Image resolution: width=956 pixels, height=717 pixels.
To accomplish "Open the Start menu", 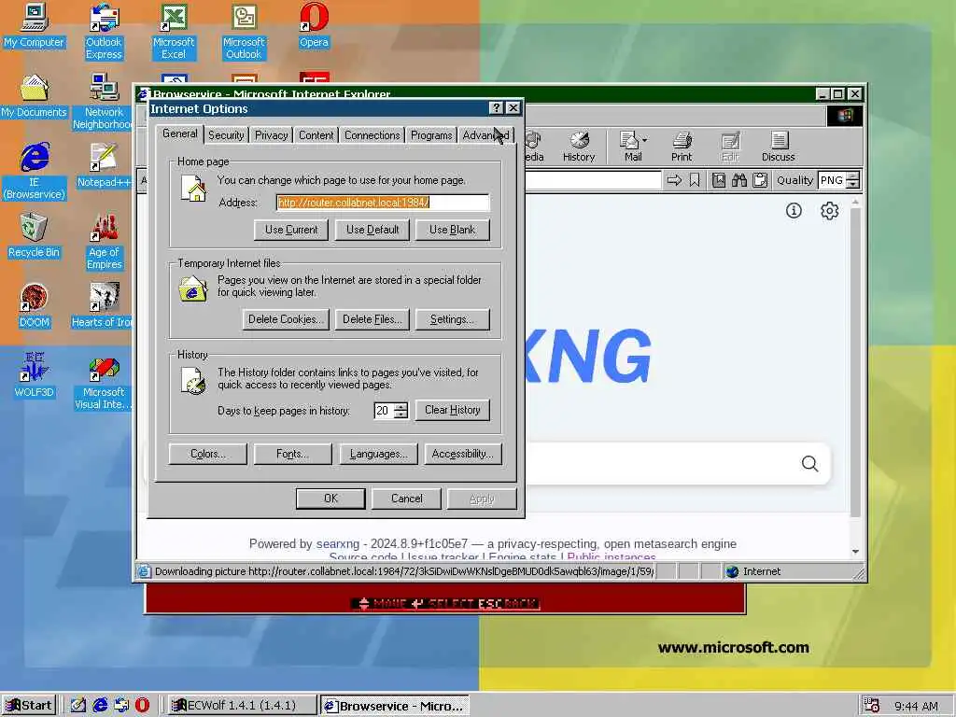I will point(29,706).
